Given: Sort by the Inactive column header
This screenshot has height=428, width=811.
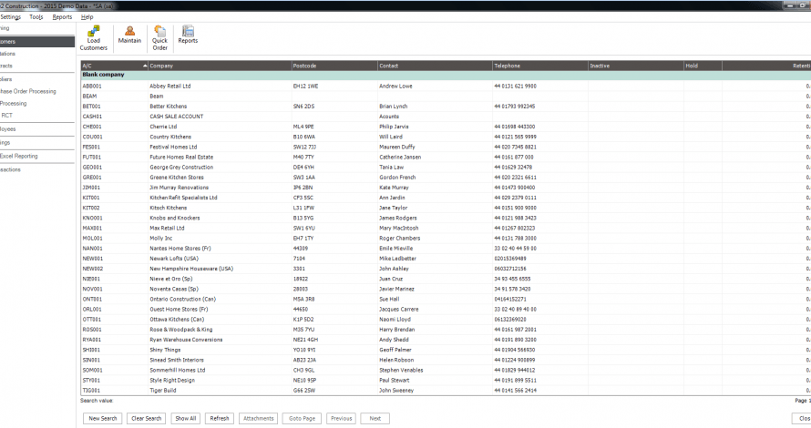Looking at the screenshot, I should [636, 66].
